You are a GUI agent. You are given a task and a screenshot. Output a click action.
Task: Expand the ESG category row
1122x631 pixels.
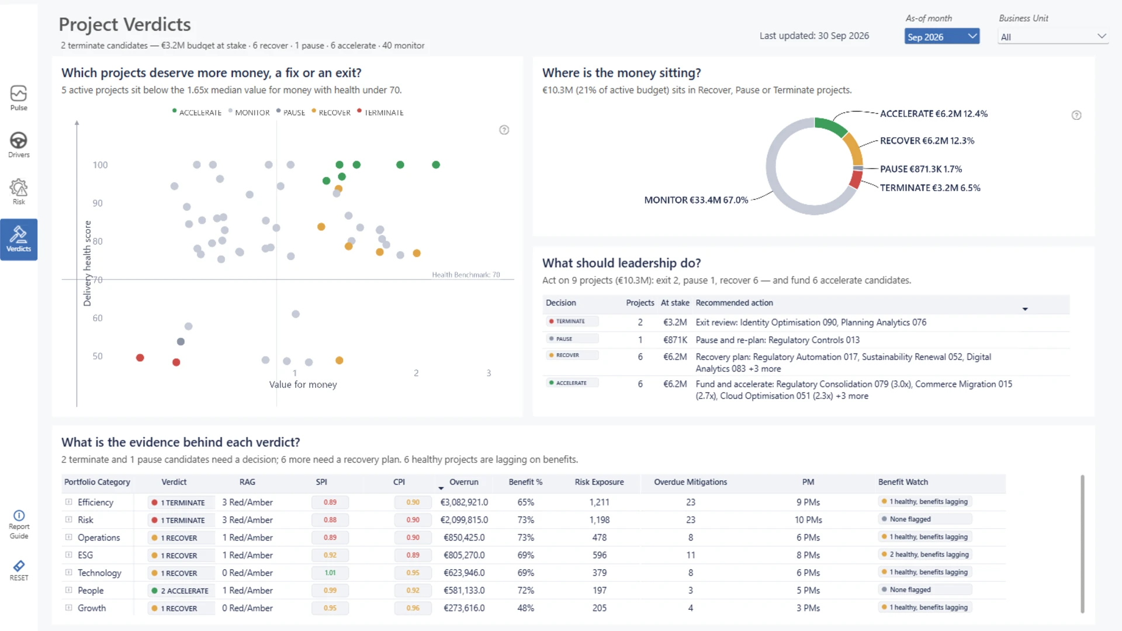pos(68,554)
